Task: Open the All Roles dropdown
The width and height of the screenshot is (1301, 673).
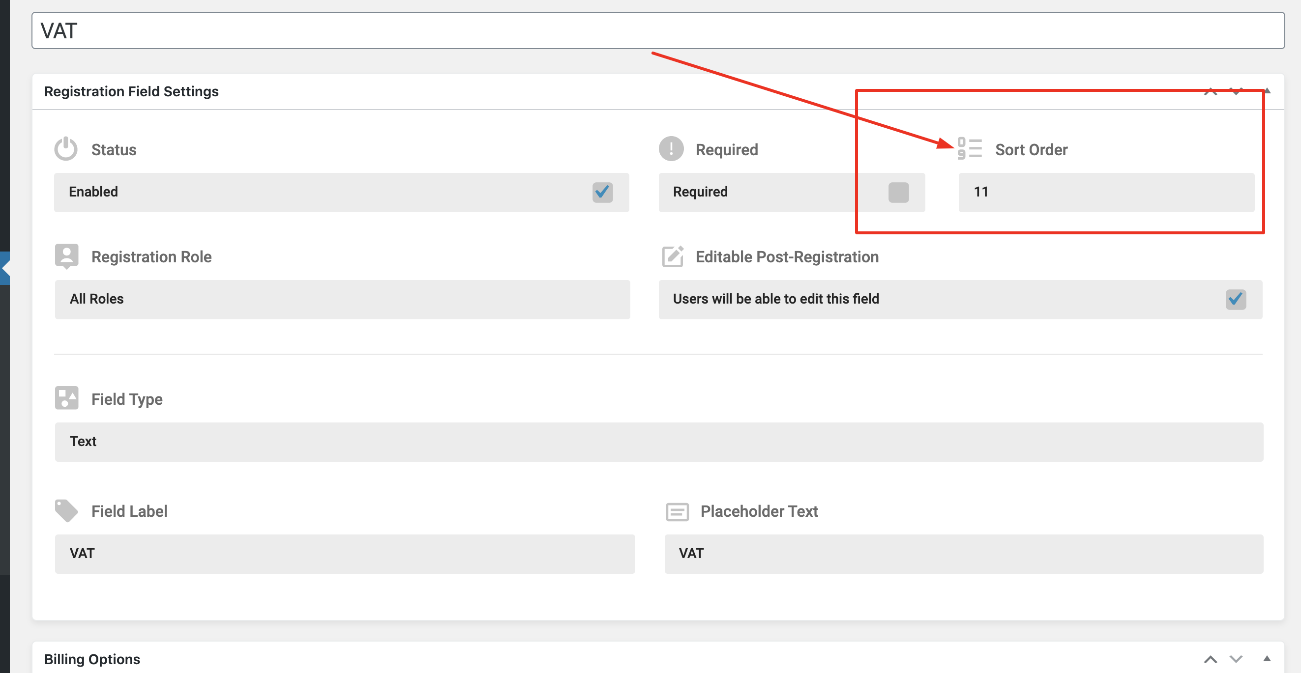Action: click(342, 299)
